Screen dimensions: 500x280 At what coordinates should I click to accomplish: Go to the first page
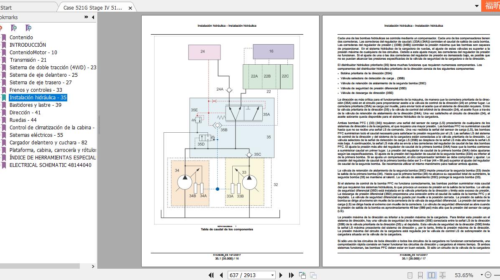click(x=212, y=275)
